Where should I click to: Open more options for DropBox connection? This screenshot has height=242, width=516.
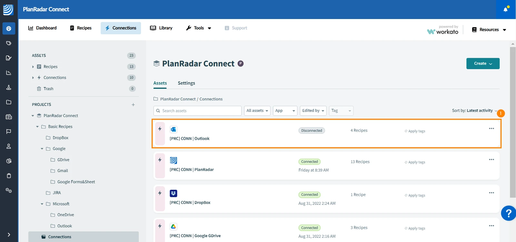click(x=491, y=193)
